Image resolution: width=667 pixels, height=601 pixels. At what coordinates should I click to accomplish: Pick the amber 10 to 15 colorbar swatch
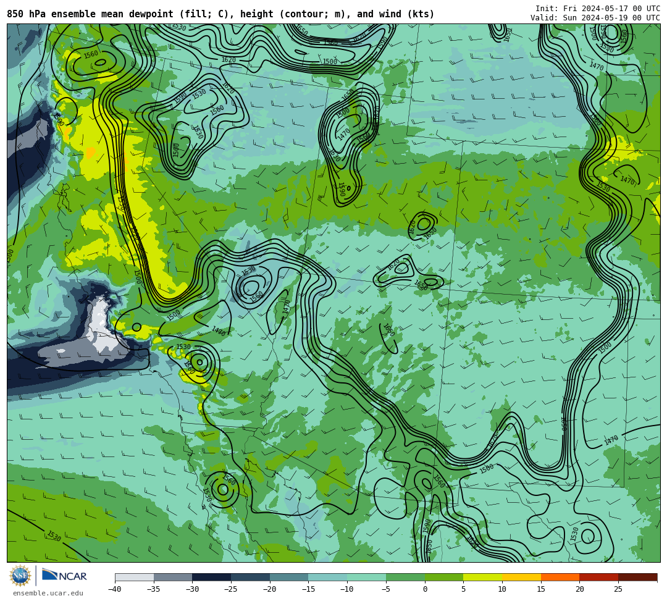pyautogui.click(x=521, y=577)
